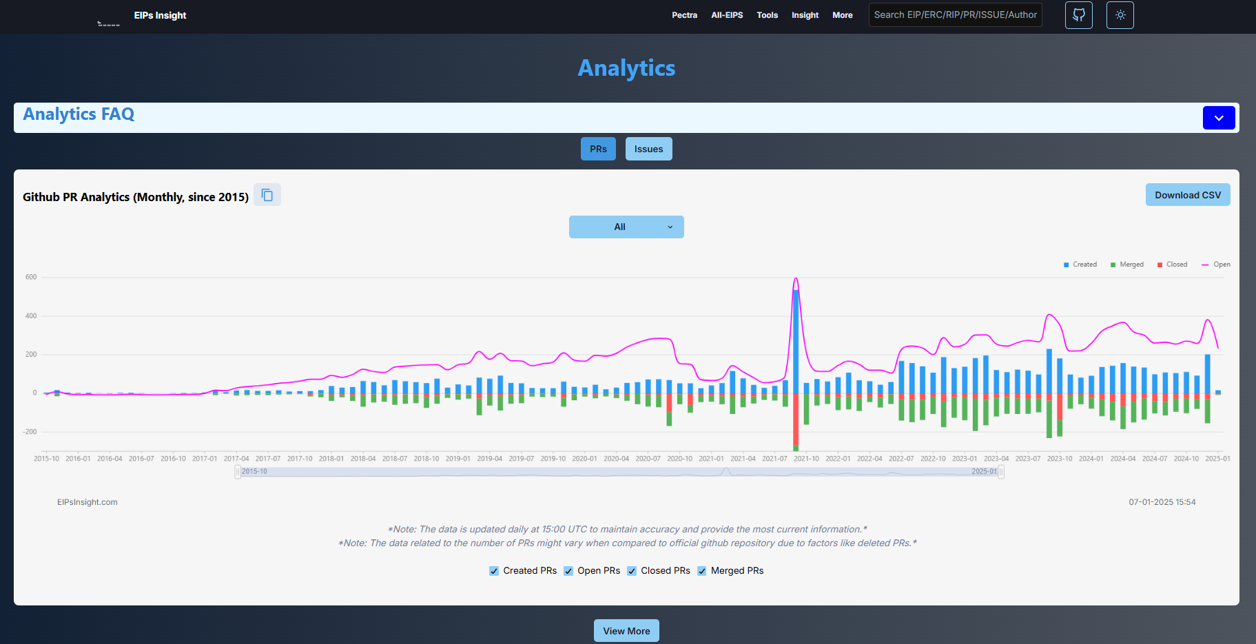Open the GitHub repository icon
Viewport: 1256px width, 644px height.
1078,15
